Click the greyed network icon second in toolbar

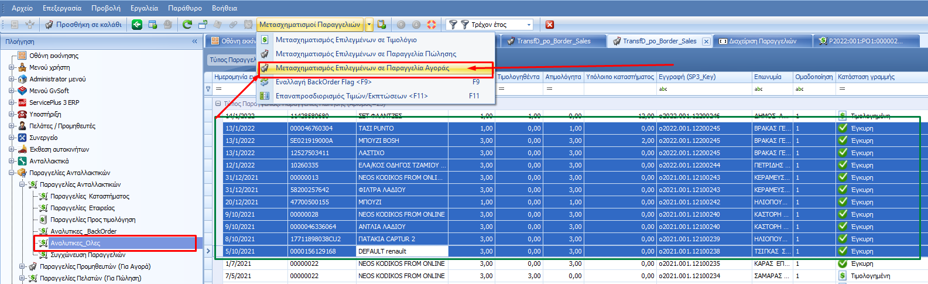(x=30, y=25)
